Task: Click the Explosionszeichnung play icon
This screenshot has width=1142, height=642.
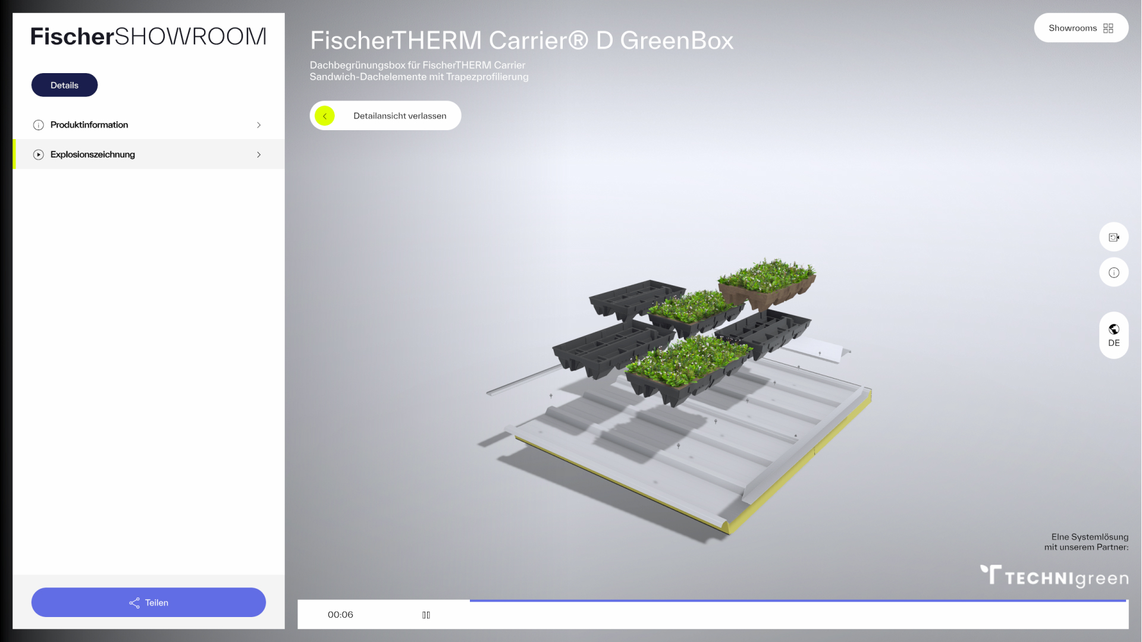Action: pyautogui.click(x=39, y=155)
